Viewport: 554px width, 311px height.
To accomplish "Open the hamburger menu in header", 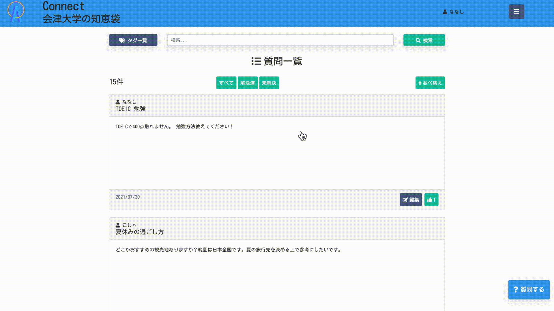I will [516, 12].
